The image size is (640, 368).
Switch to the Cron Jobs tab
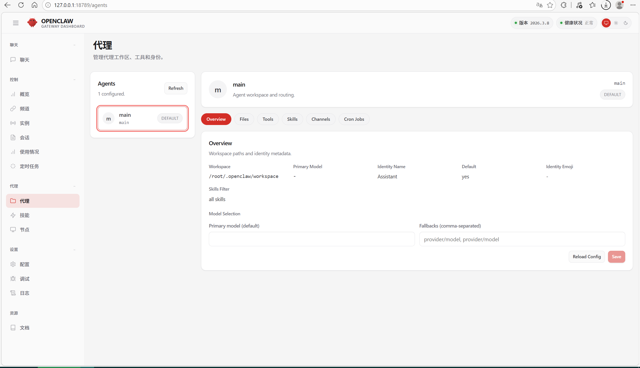(x=354, y=119)
